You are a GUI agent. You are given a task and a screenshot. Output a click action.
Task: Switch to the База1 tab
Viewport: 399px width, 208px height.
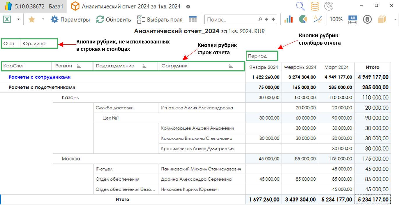click(x=55, y=6)
